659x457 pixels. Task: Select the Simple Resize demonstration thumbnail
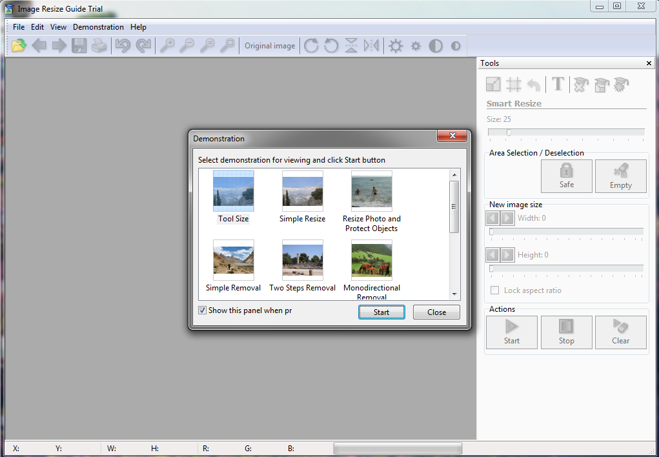point(302,191)
